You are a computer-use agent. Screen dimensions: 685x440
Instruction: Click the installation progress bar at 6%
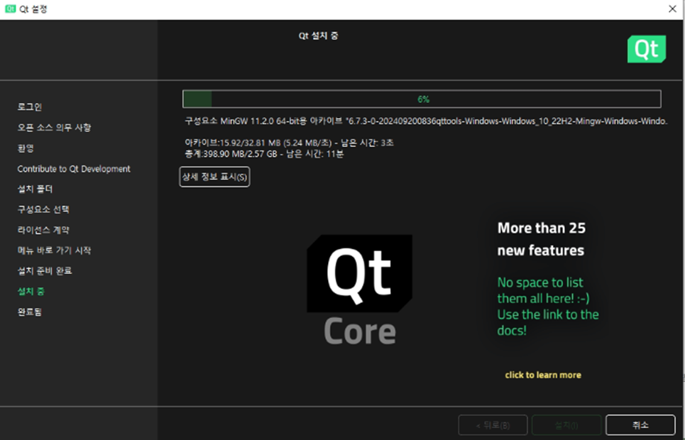pyautogui.click(x=422, y=99)
